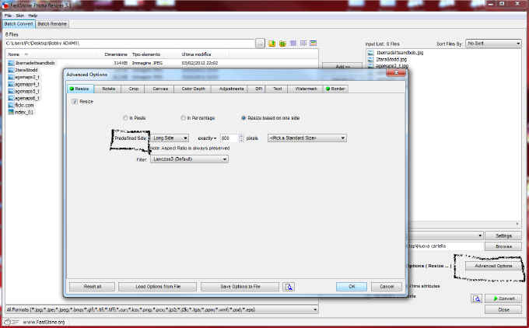This screenshot has height=328, width=529.
Task: Click the Convert button
Action: (503, 298)
